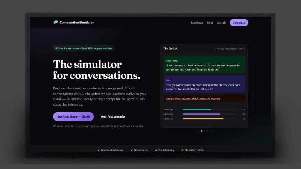Click the Conversation Simulator chat bubble logo

point(55,22)
